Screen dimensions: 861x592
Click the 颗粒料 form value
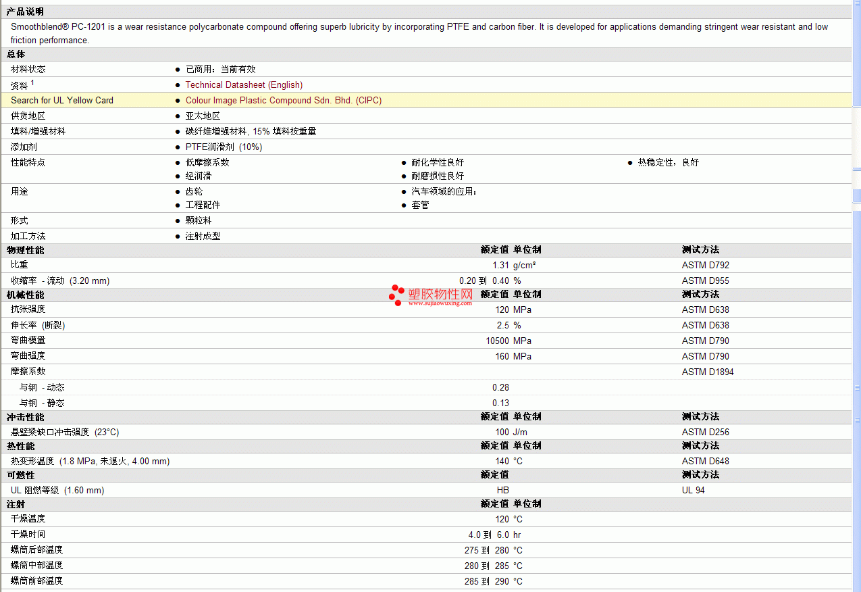pos(199,220)
